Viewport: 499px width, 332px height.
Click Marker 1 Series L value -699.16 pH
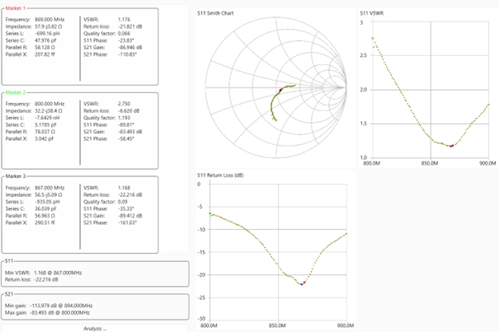[47, 34]
